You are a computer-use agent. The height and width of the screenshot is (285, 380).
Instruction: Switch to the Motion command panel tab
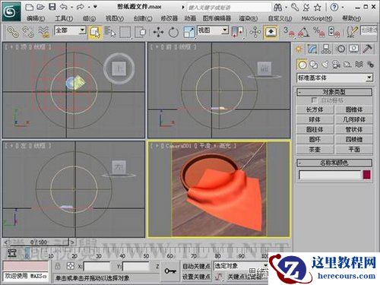point(340,49)
